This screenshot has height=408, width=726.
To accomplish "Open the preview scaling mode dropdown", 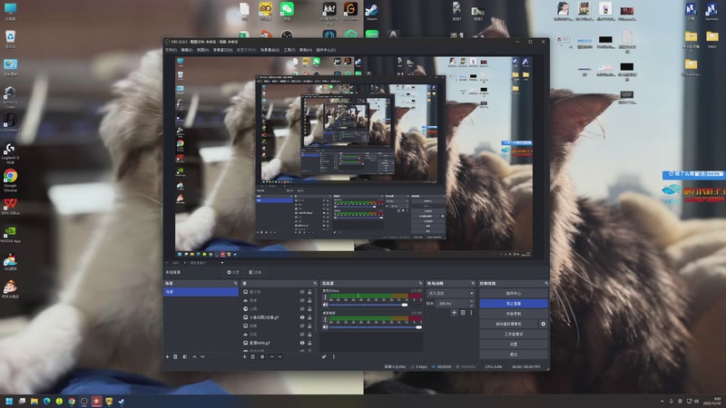I will click(x=207, y=263).
